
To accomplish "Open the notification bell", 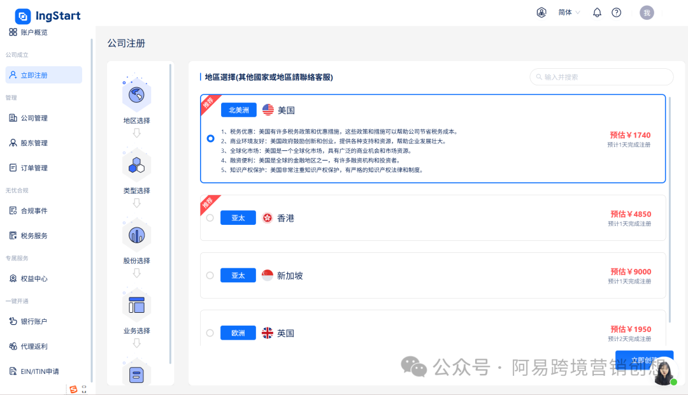I will coord(597,12).
